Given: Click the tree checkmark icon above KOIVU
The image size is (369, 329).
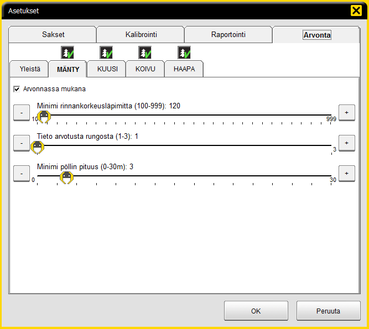Looking at the screenshot, I should (145, 53).
